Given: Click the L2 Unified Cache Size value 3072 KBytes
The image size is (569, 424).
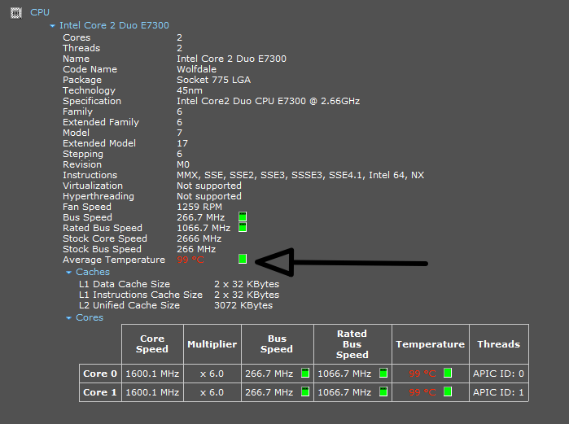Looking at the screenshot, I should pos(243,305).
